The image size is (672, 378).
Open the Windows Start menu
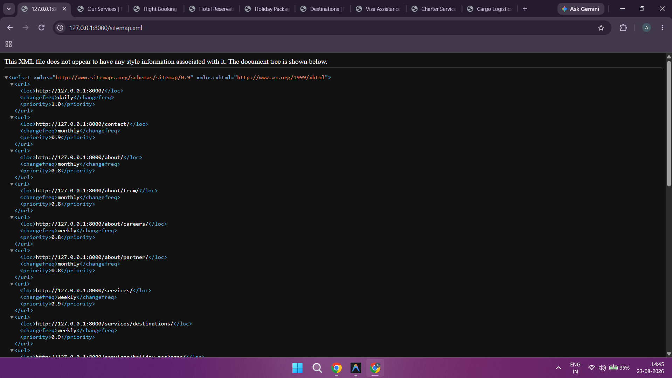click(x=297, y=368)
